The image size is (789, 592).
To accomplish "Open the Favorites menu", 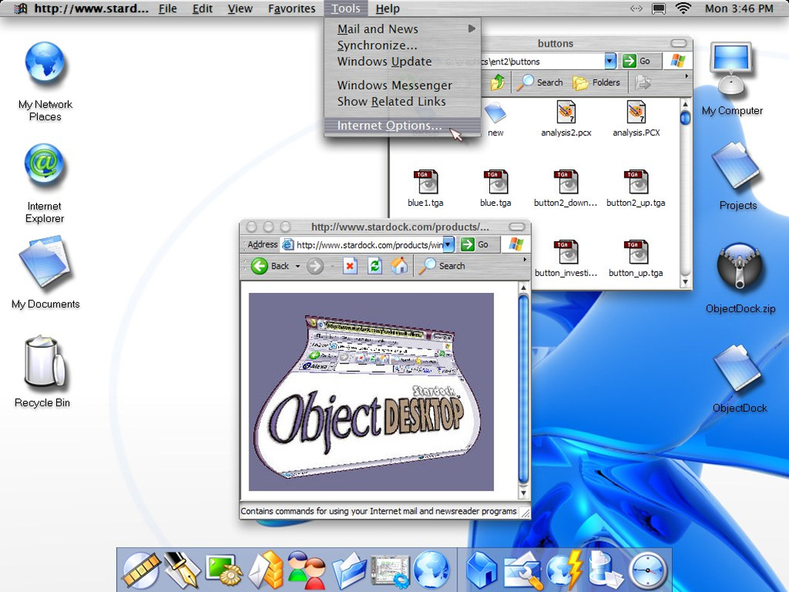I will [x=292, y=9].
